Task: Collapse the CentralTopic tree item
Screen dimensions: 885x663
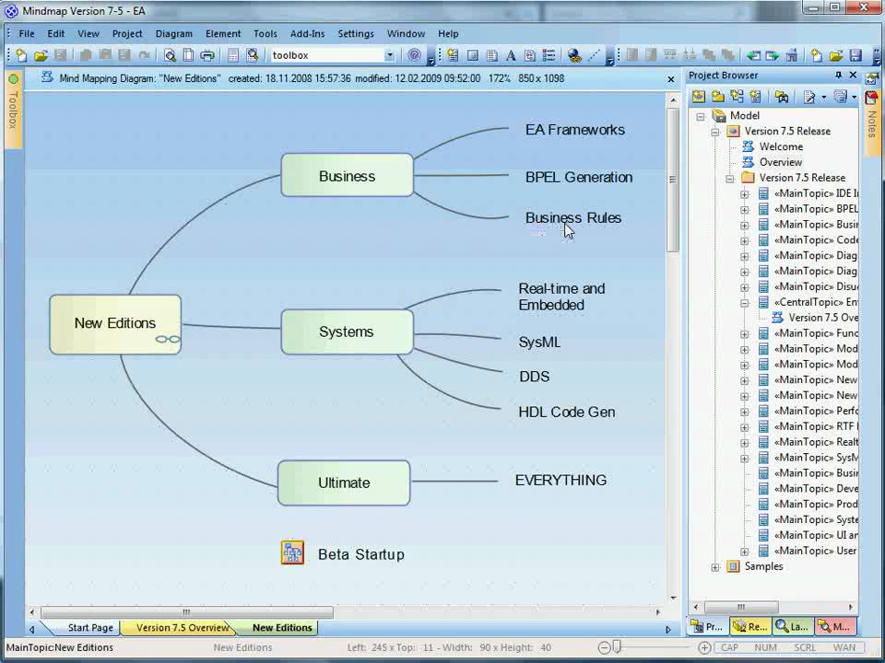Action: point(745,303)
